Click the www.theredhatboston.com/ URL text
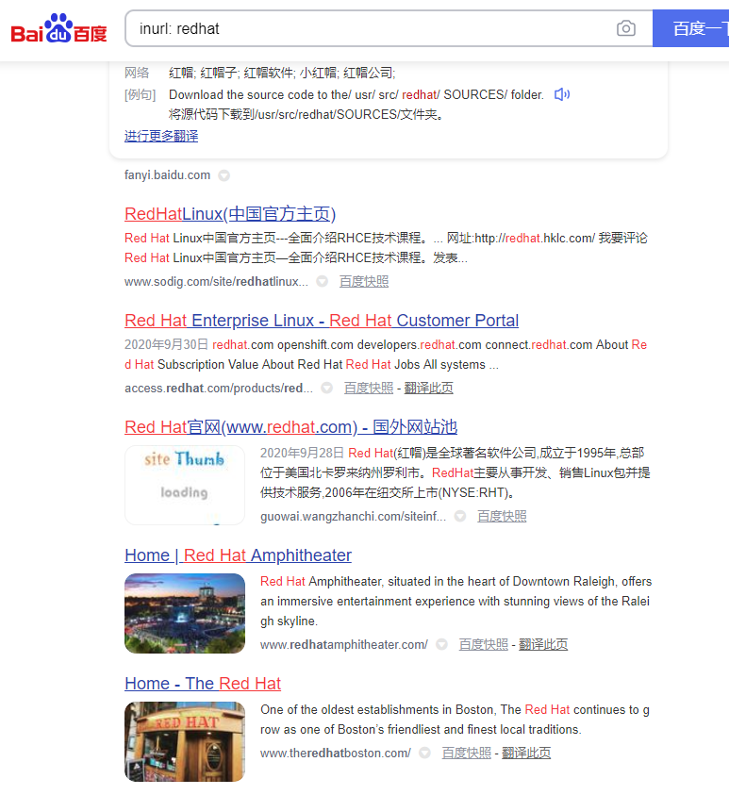The image size is (729, 795). tap(335, 753)
